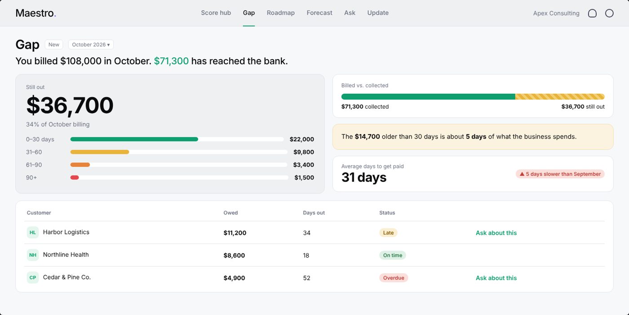This screenshot has height=315, width=629.
Task: Click the $11,200 owed amount
Action: [x=235, y=233]
